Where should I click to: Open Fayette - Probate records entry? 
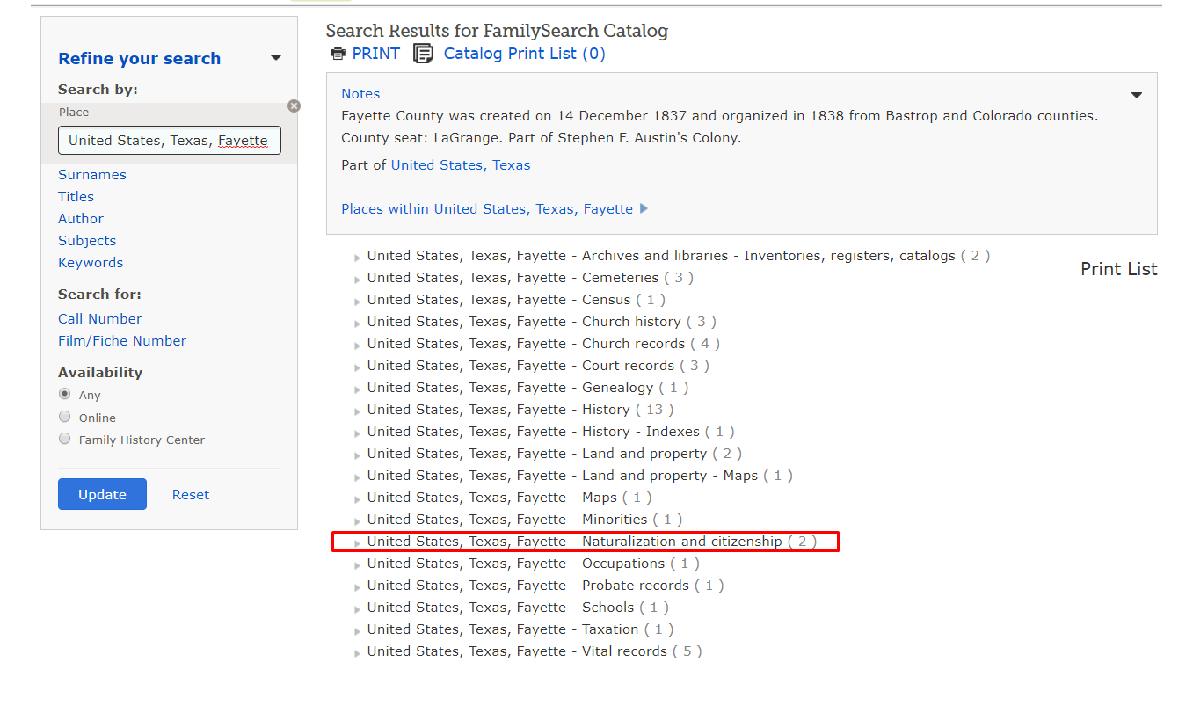coord(545,586)
